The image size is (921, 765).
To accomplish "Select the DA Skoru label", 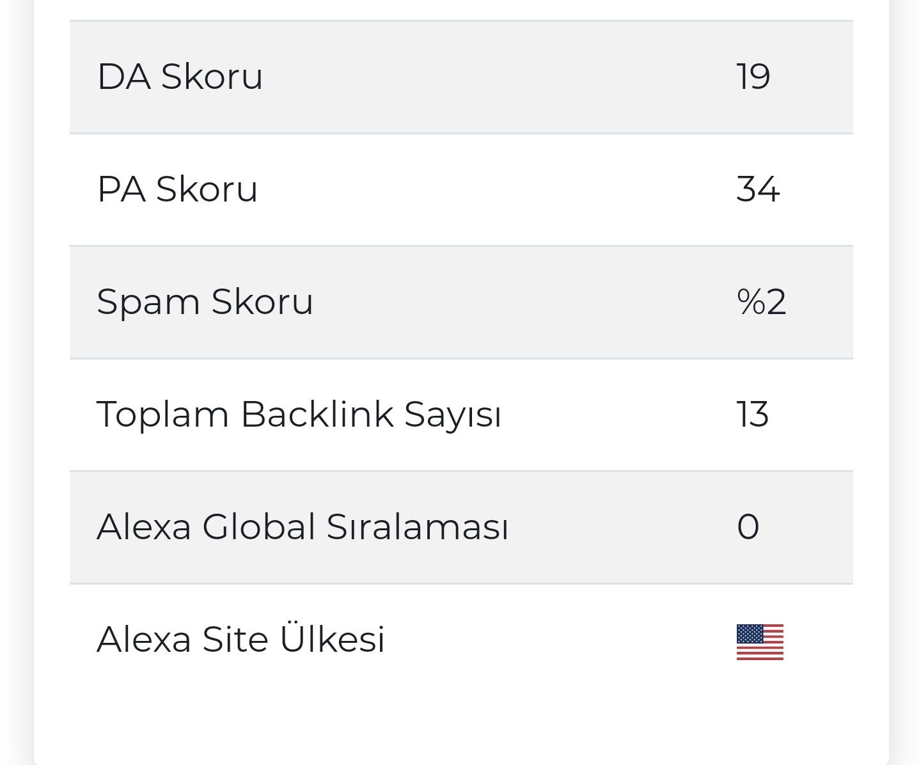I will pyautogui.click(x=180, y=77).
